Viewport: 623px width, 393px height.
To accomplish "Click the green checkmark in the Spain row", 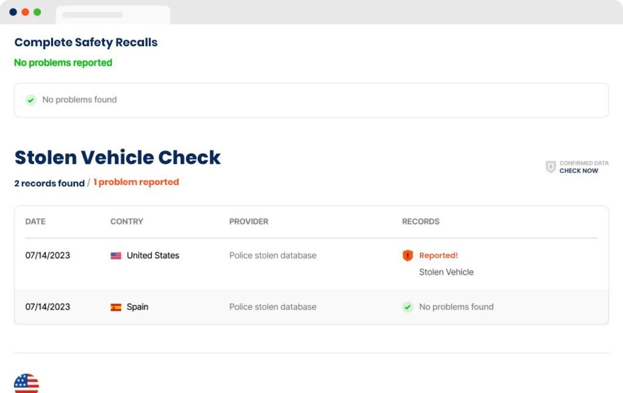I will click(x=408, y=307).
